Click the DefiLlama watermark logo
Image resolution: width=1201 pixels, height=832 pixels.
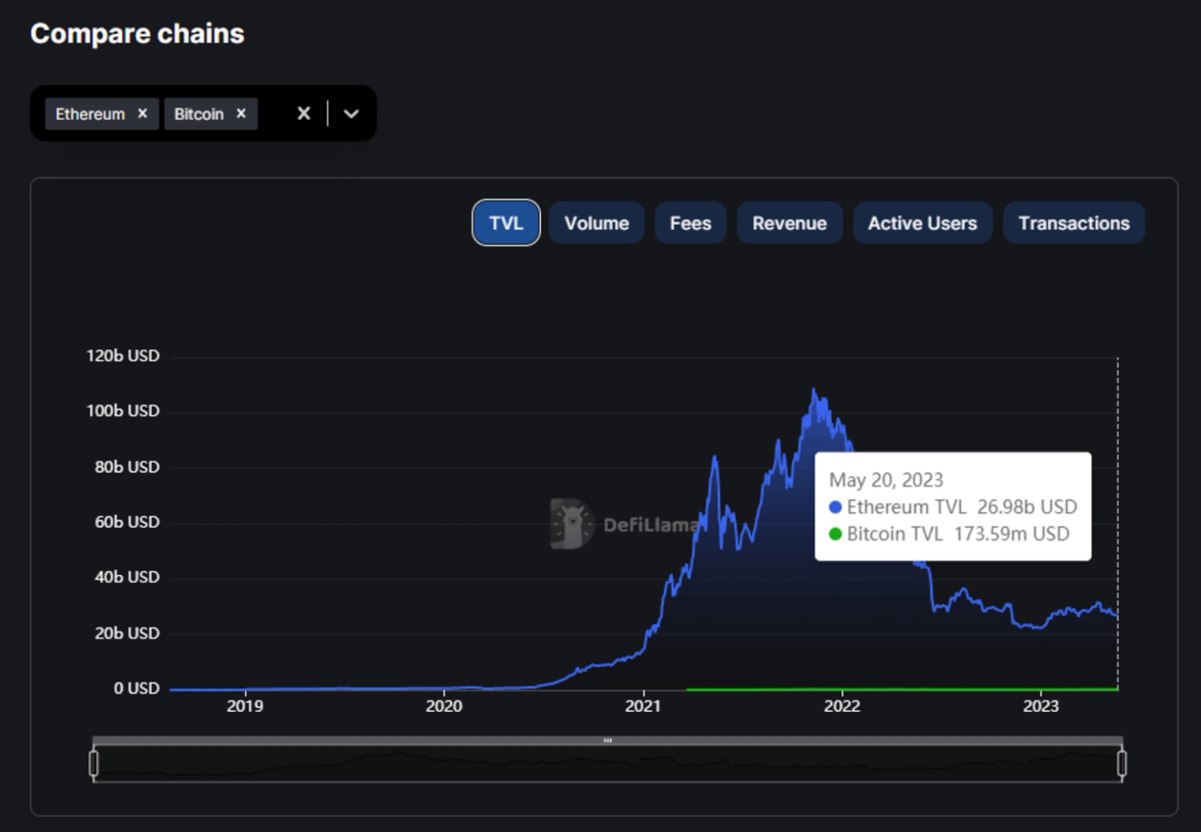point(571,524)
